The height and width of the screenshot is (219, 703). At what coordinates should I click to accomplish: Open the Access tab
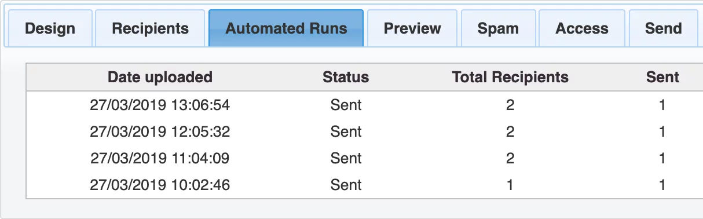click(x=582, y=28)
